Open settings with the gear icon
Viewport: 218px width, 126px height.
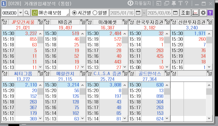coord(203,13)
